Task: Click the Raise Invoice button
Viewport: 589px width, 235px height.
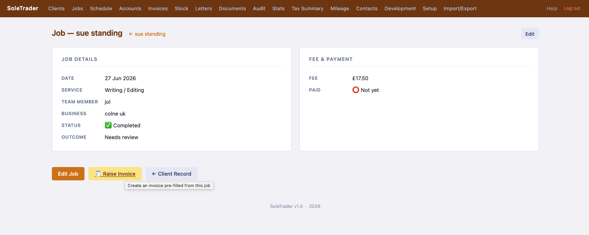Action: click(115, 174)
